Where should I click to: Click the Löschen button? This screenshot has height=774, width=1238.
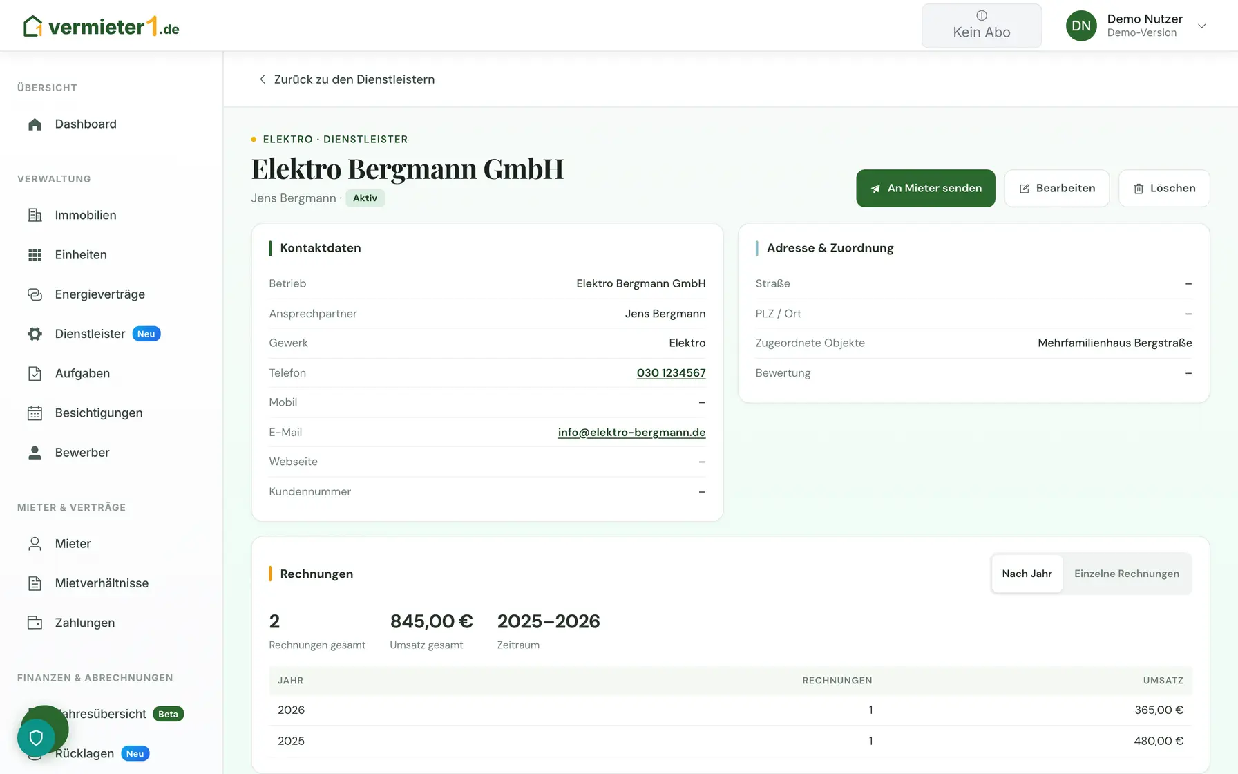point(1164,188)
